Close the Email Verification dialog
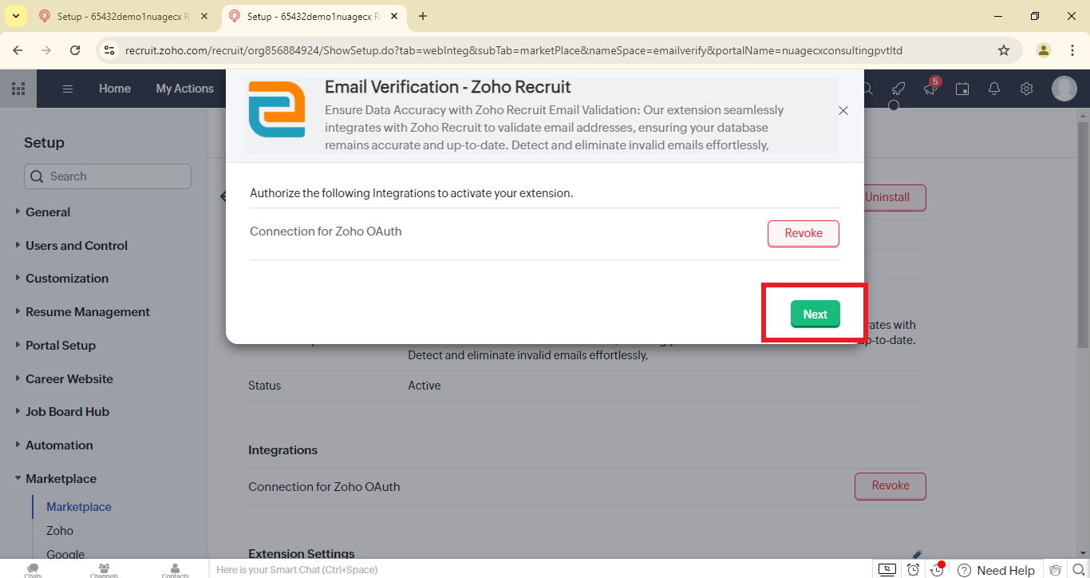1090x578 pixels. 843,111
